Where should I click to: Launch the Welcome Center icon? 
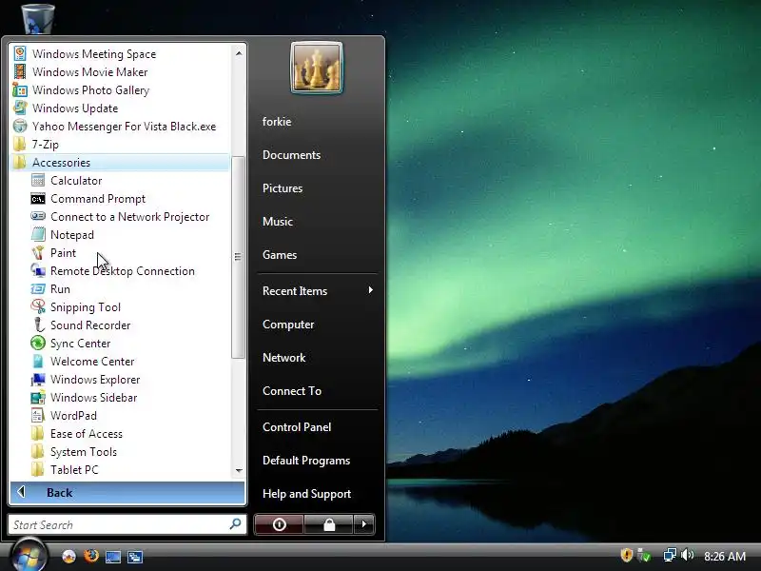click(x=38, y=362)
